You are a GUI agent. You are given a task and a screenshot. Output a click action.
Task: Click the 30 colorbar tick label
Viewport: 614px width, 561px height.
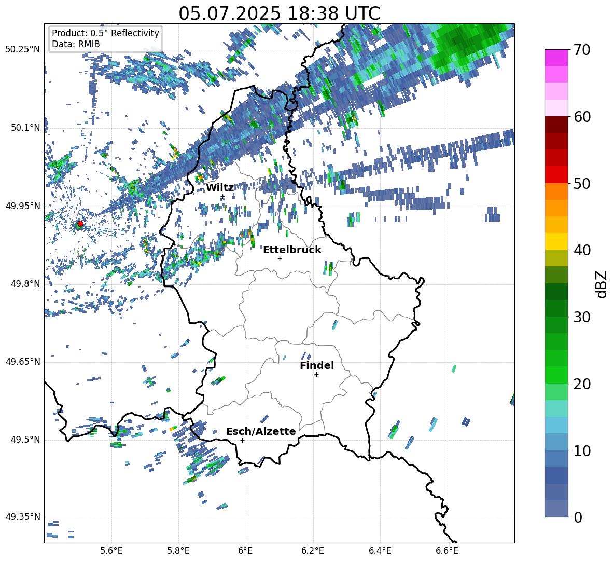(582, 317)
